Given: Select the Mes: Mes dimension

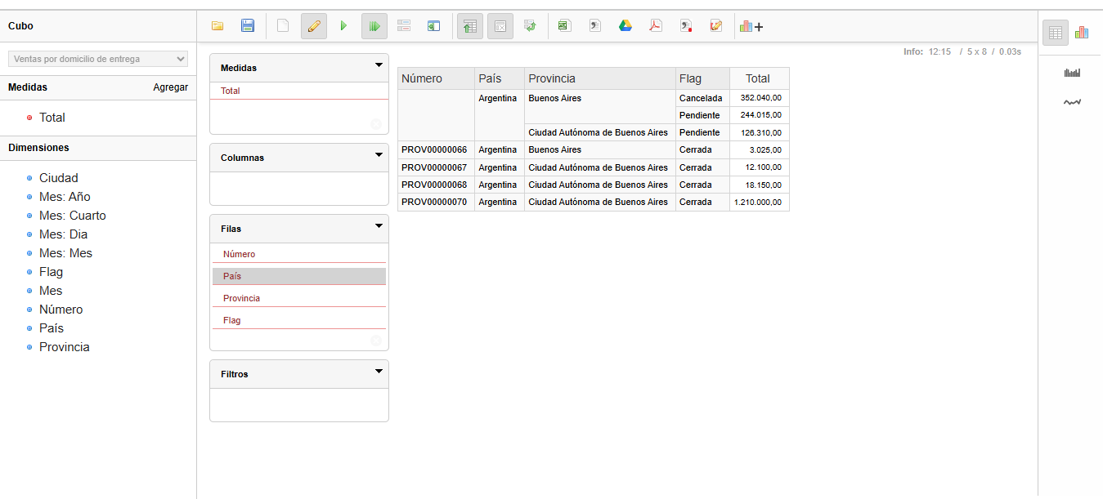Looking at the screenshot, I should click(66, 253).
